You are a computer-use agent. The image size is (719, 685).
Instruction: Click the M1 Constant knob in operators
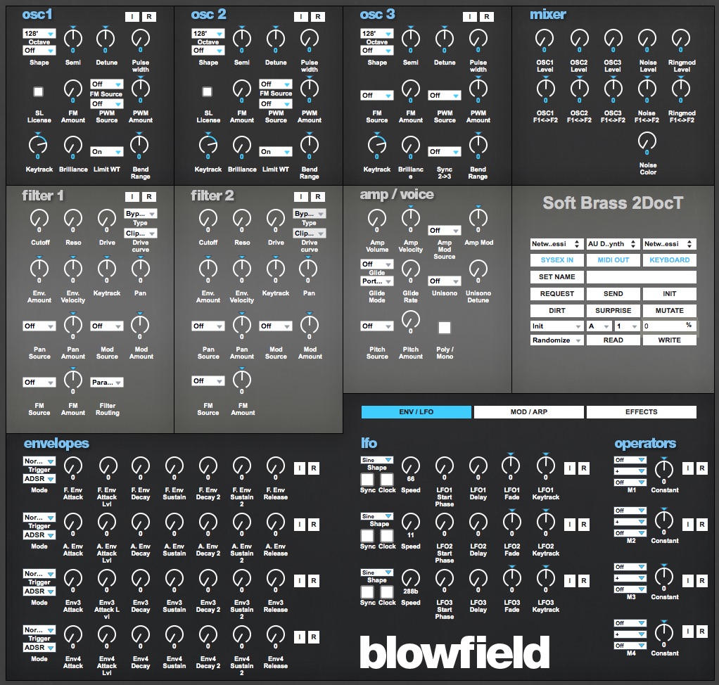point(664,468)
